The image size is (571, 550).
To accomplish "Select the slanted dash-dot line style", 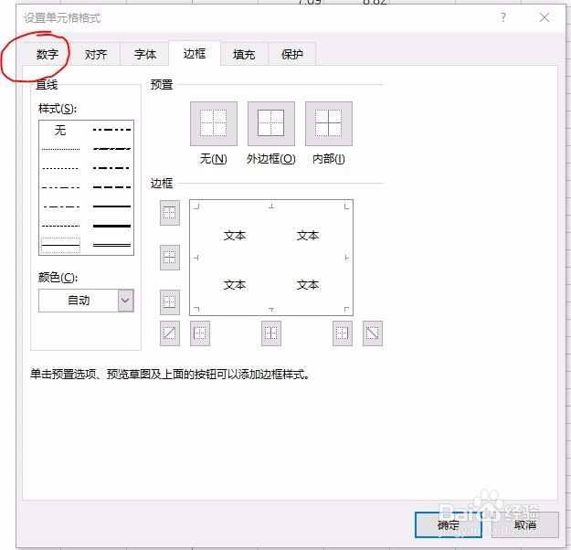I will 111,149.
